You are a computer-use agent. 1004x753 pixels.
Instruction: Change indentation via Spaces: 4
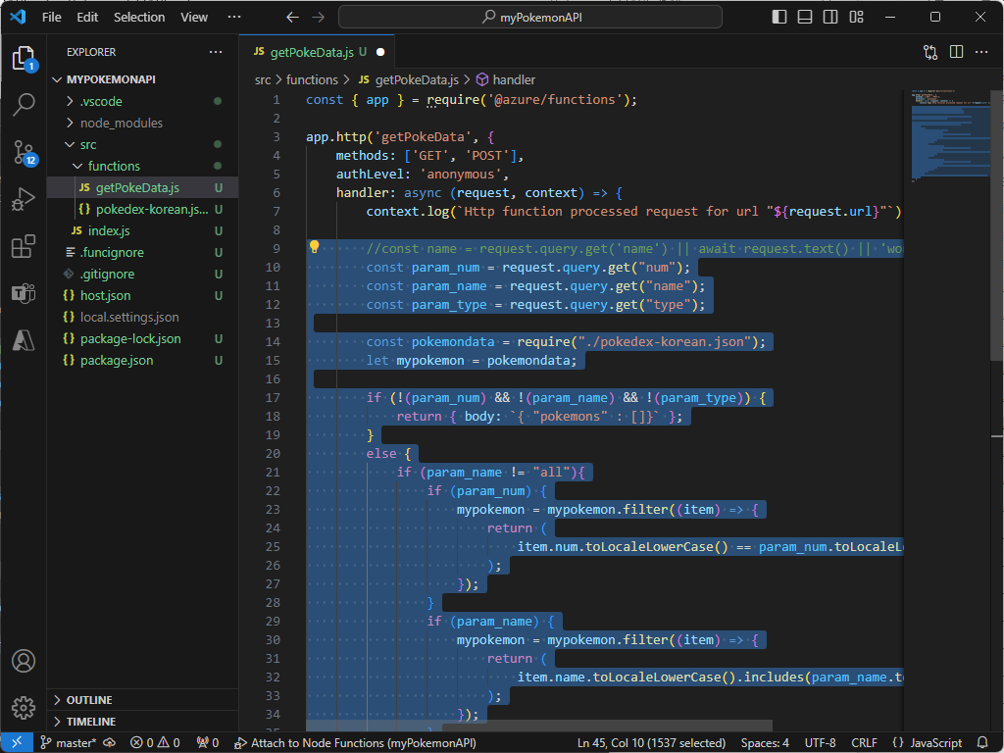[x=765, y=743]
